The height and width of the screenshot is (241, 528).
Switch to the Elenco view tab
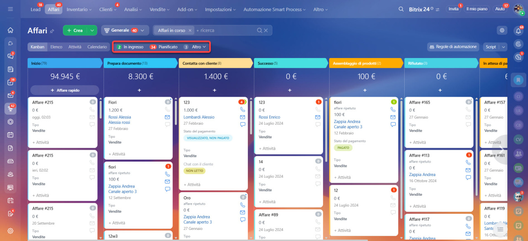point(56,47)
